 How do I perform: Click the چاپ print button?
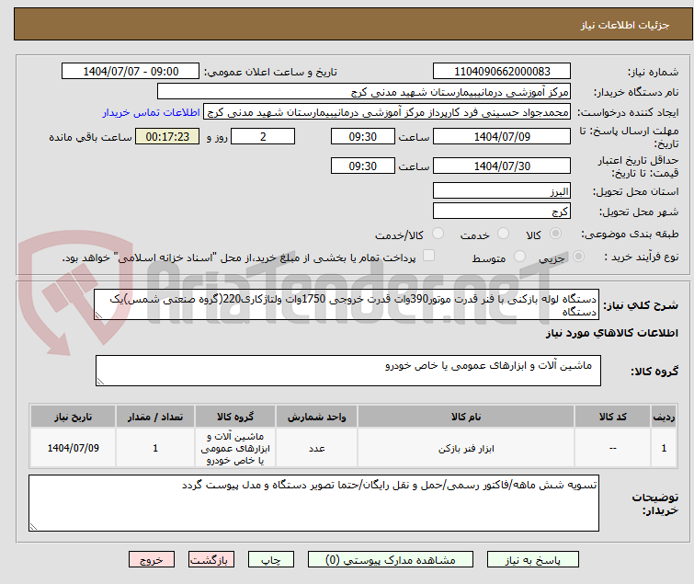pyautogui.click(x=271, y=560)
